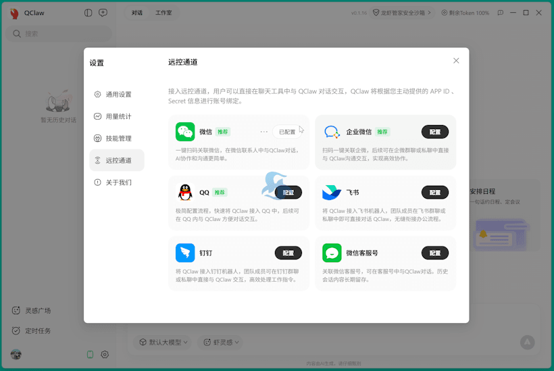554x371 pixels.
Task: Click the send arrow button in chat box
Action: [527, 342]
